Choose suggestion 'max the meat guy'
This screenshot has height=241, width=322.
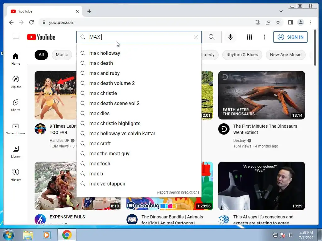139,154
